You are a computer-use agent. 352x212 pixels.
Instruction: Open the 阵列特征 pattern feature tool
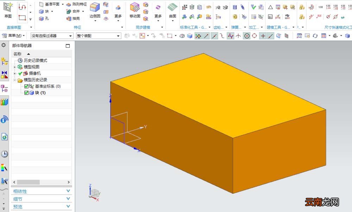[76, 4]
